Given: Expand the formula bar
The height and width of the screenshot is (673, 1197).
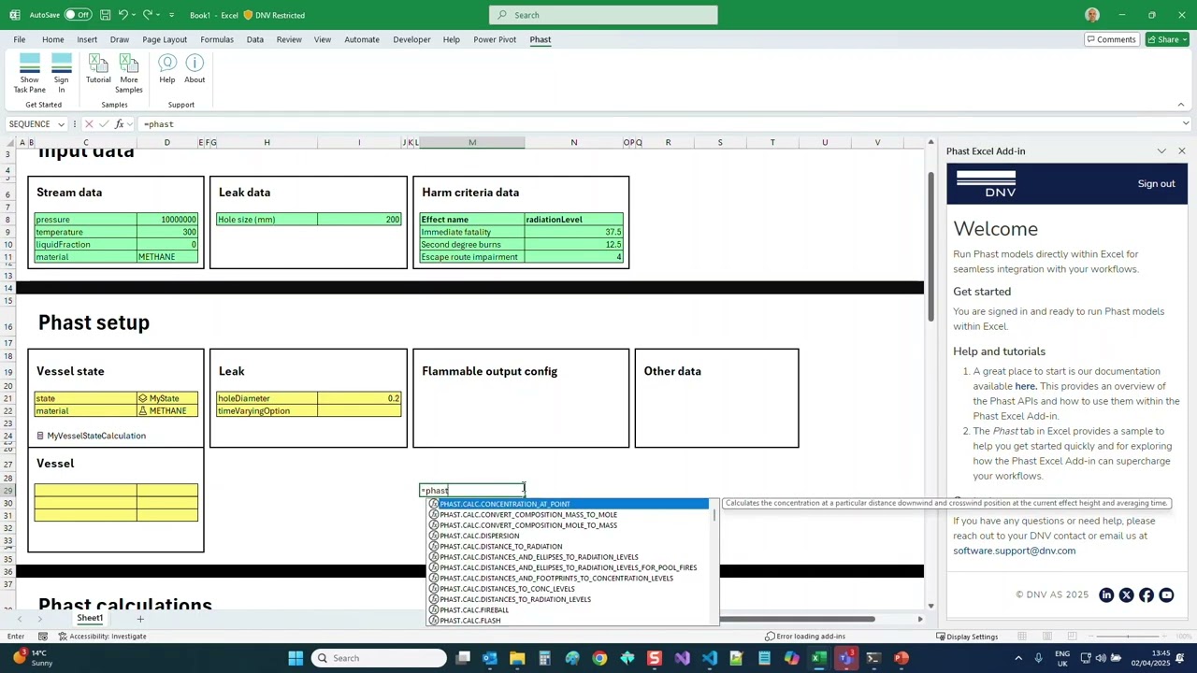Looking at the screenshot, I should point(1186,124).
